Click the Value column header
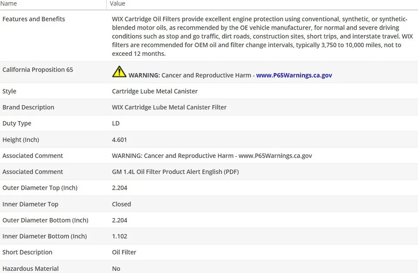This screenshot has width=418, height=273. (x=118, y=3)
